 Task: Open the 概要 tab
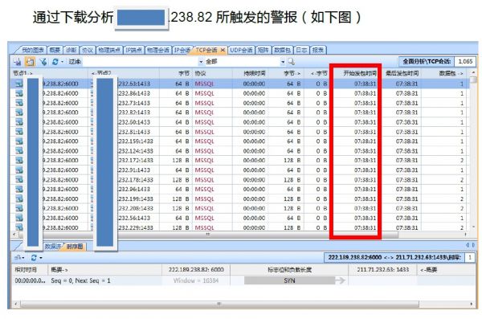[x=55, y=50]
